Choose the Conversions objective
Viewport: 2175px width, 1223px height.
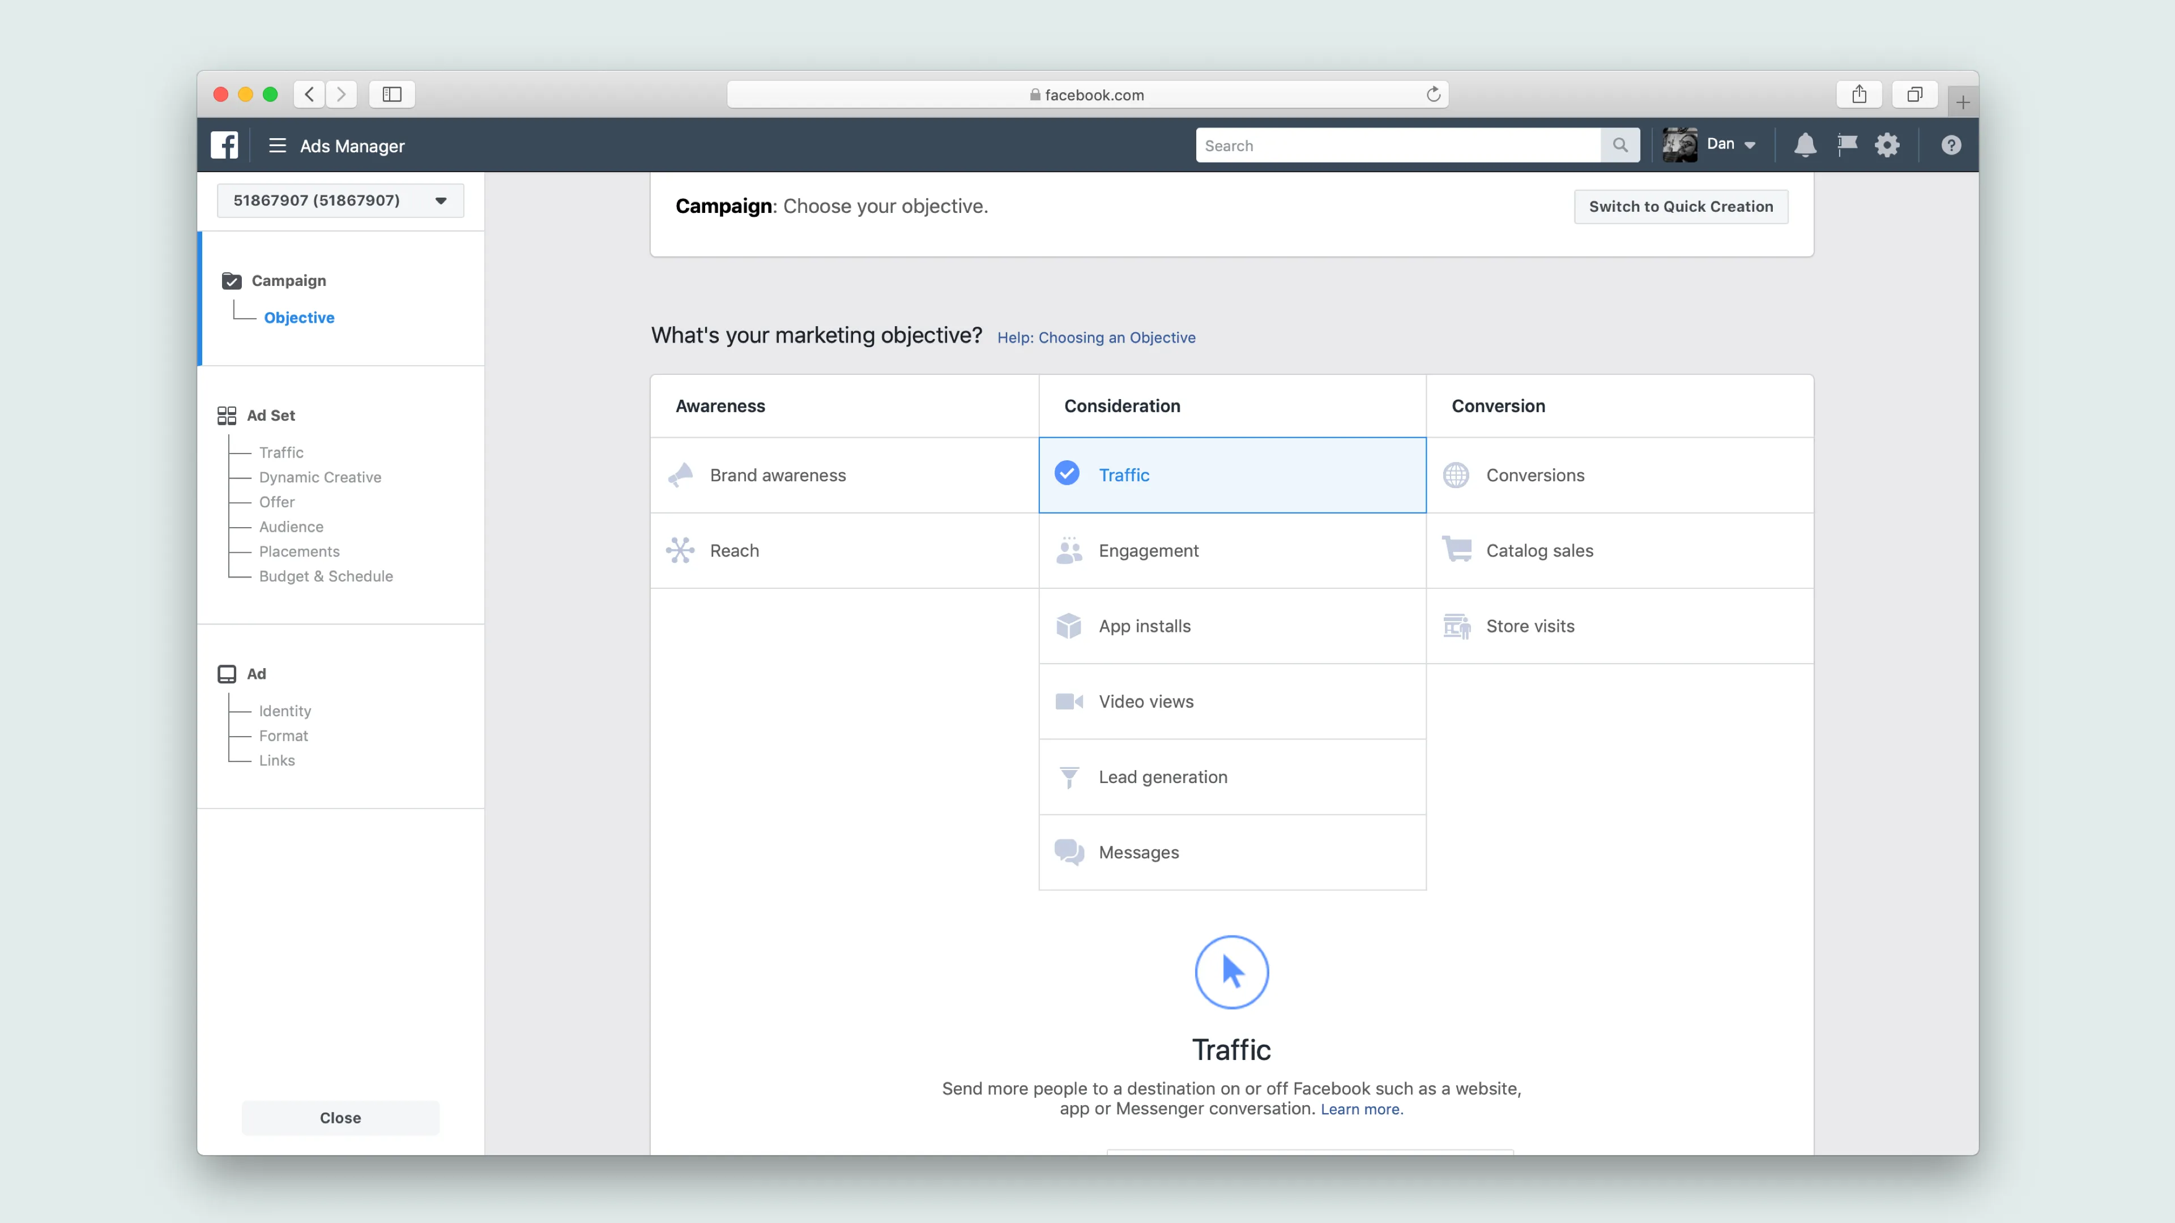(x=1534, y=475)
